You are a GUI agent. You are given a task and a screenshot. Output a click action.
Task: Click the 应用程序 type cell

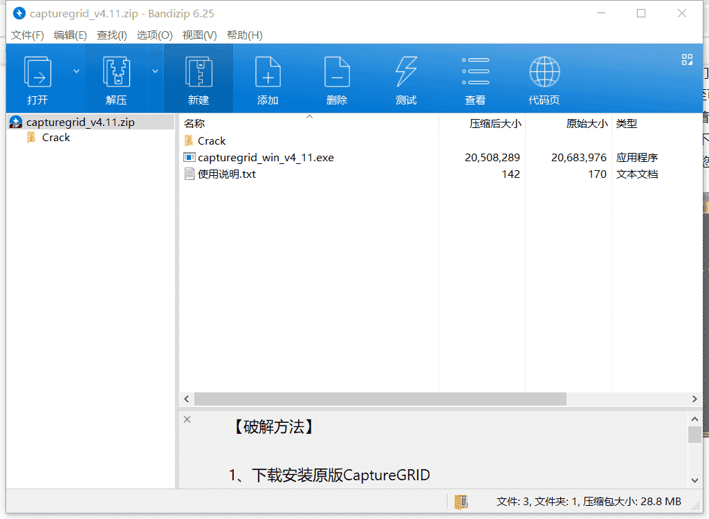(636, 158)
